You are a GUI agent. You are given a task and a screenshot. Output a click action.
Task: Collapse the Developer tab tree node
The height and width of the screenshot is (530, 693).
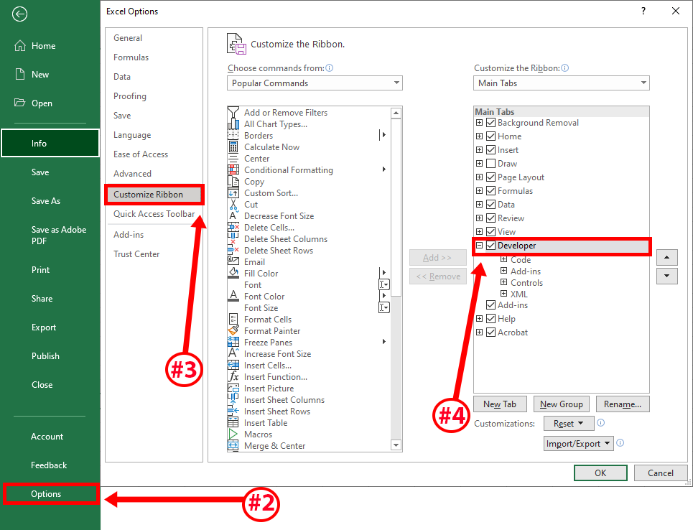click(479, 246)
